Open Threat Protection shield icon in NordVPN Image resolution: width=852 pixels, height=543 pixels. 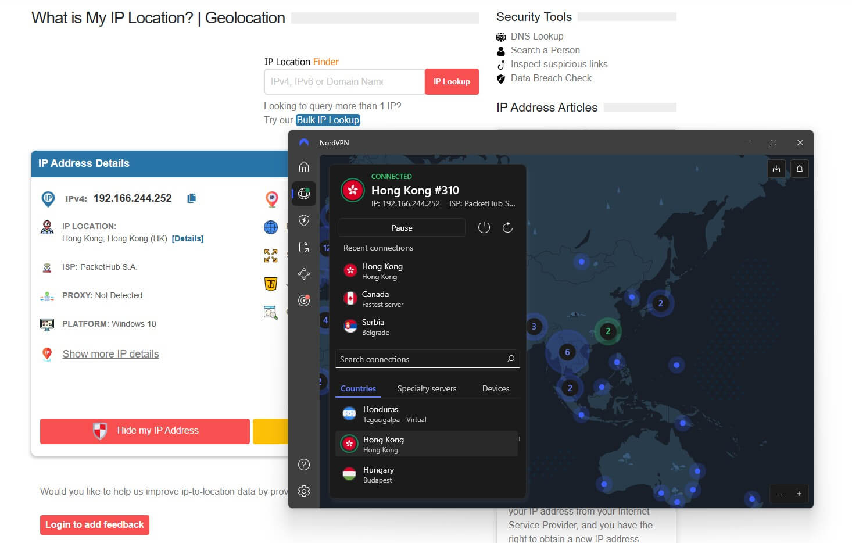(304, 220)
